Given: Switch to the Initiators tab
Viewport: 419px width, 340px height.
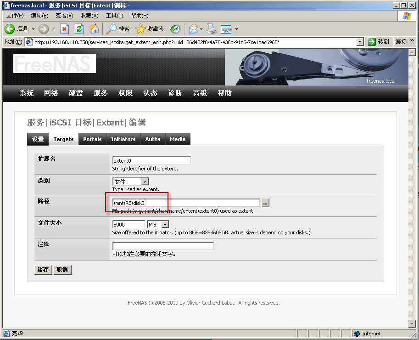Looking at the screenshot, I should (x=123, y=139).
